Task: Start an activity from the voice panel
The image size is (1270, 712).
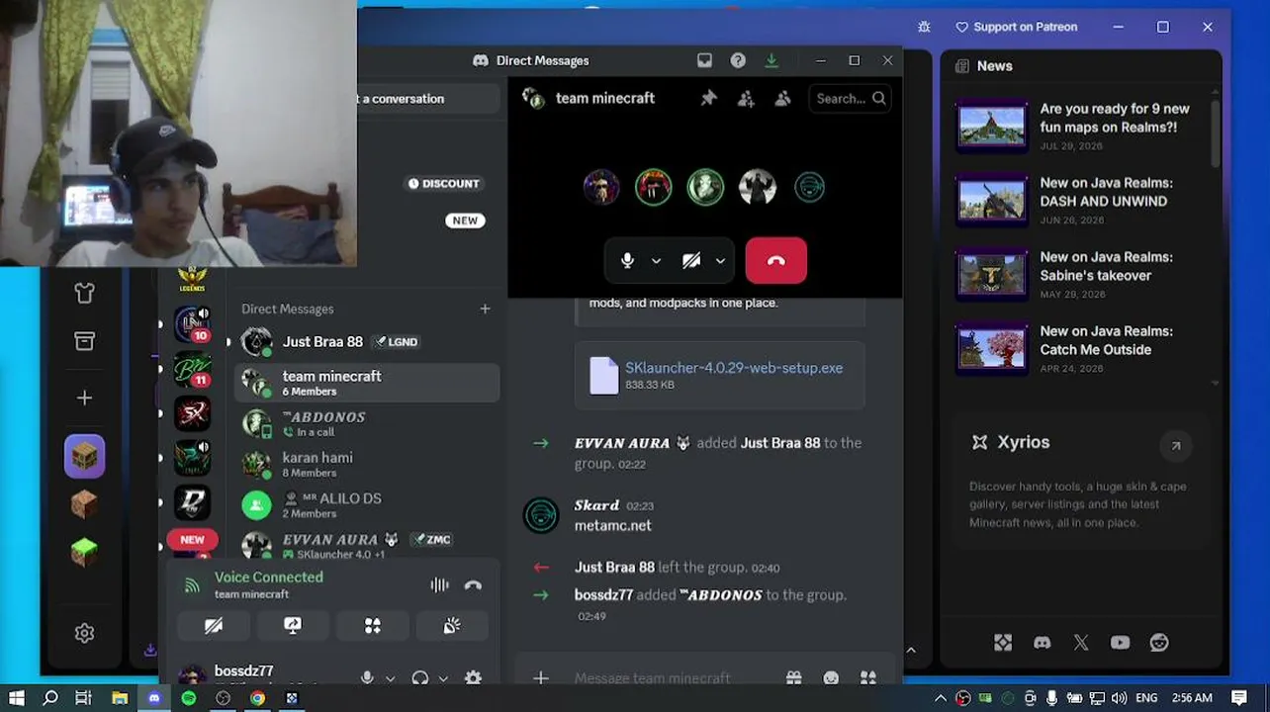Action: (372, 625)
